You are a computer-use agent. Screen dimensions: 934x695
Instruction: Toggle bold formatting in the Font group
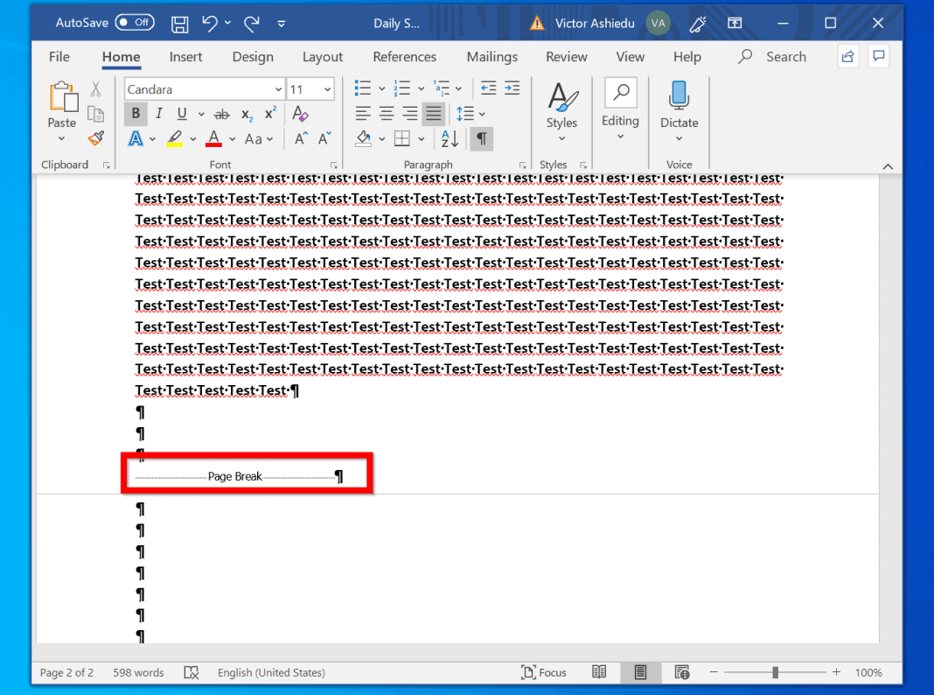[135, 114]
